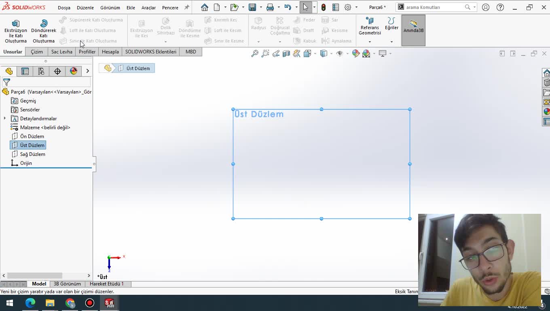Open the Eğriler dropdown arrow
The width and height of the screenshot is (550, 311).
(x=391, y=42)
